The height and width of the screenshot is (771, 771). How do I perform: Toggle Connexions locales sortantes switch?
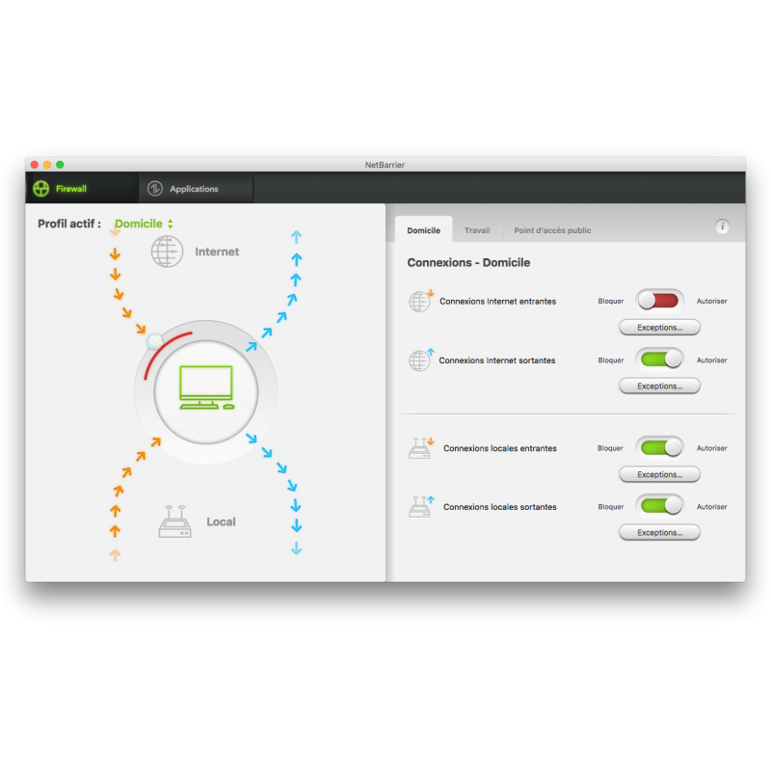[x=659, y=506]
